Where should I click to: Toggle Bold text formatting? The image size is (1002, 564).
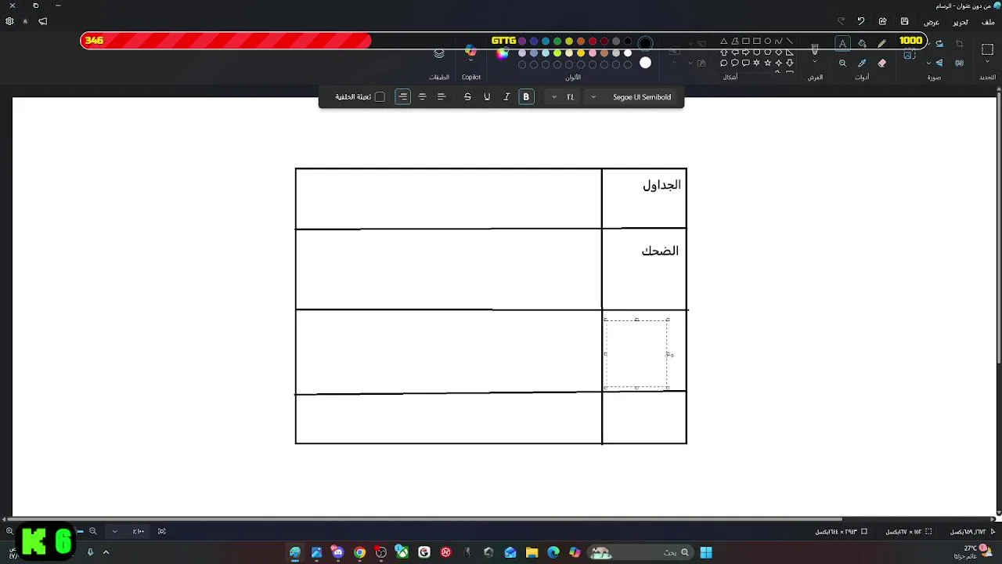pyautogui.click(x=526, y=97)
